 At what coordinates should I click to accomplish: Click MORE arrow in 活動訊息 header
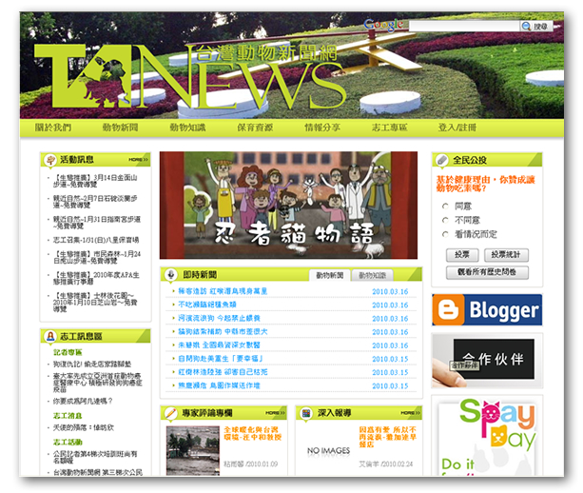(x=138, y=160)
